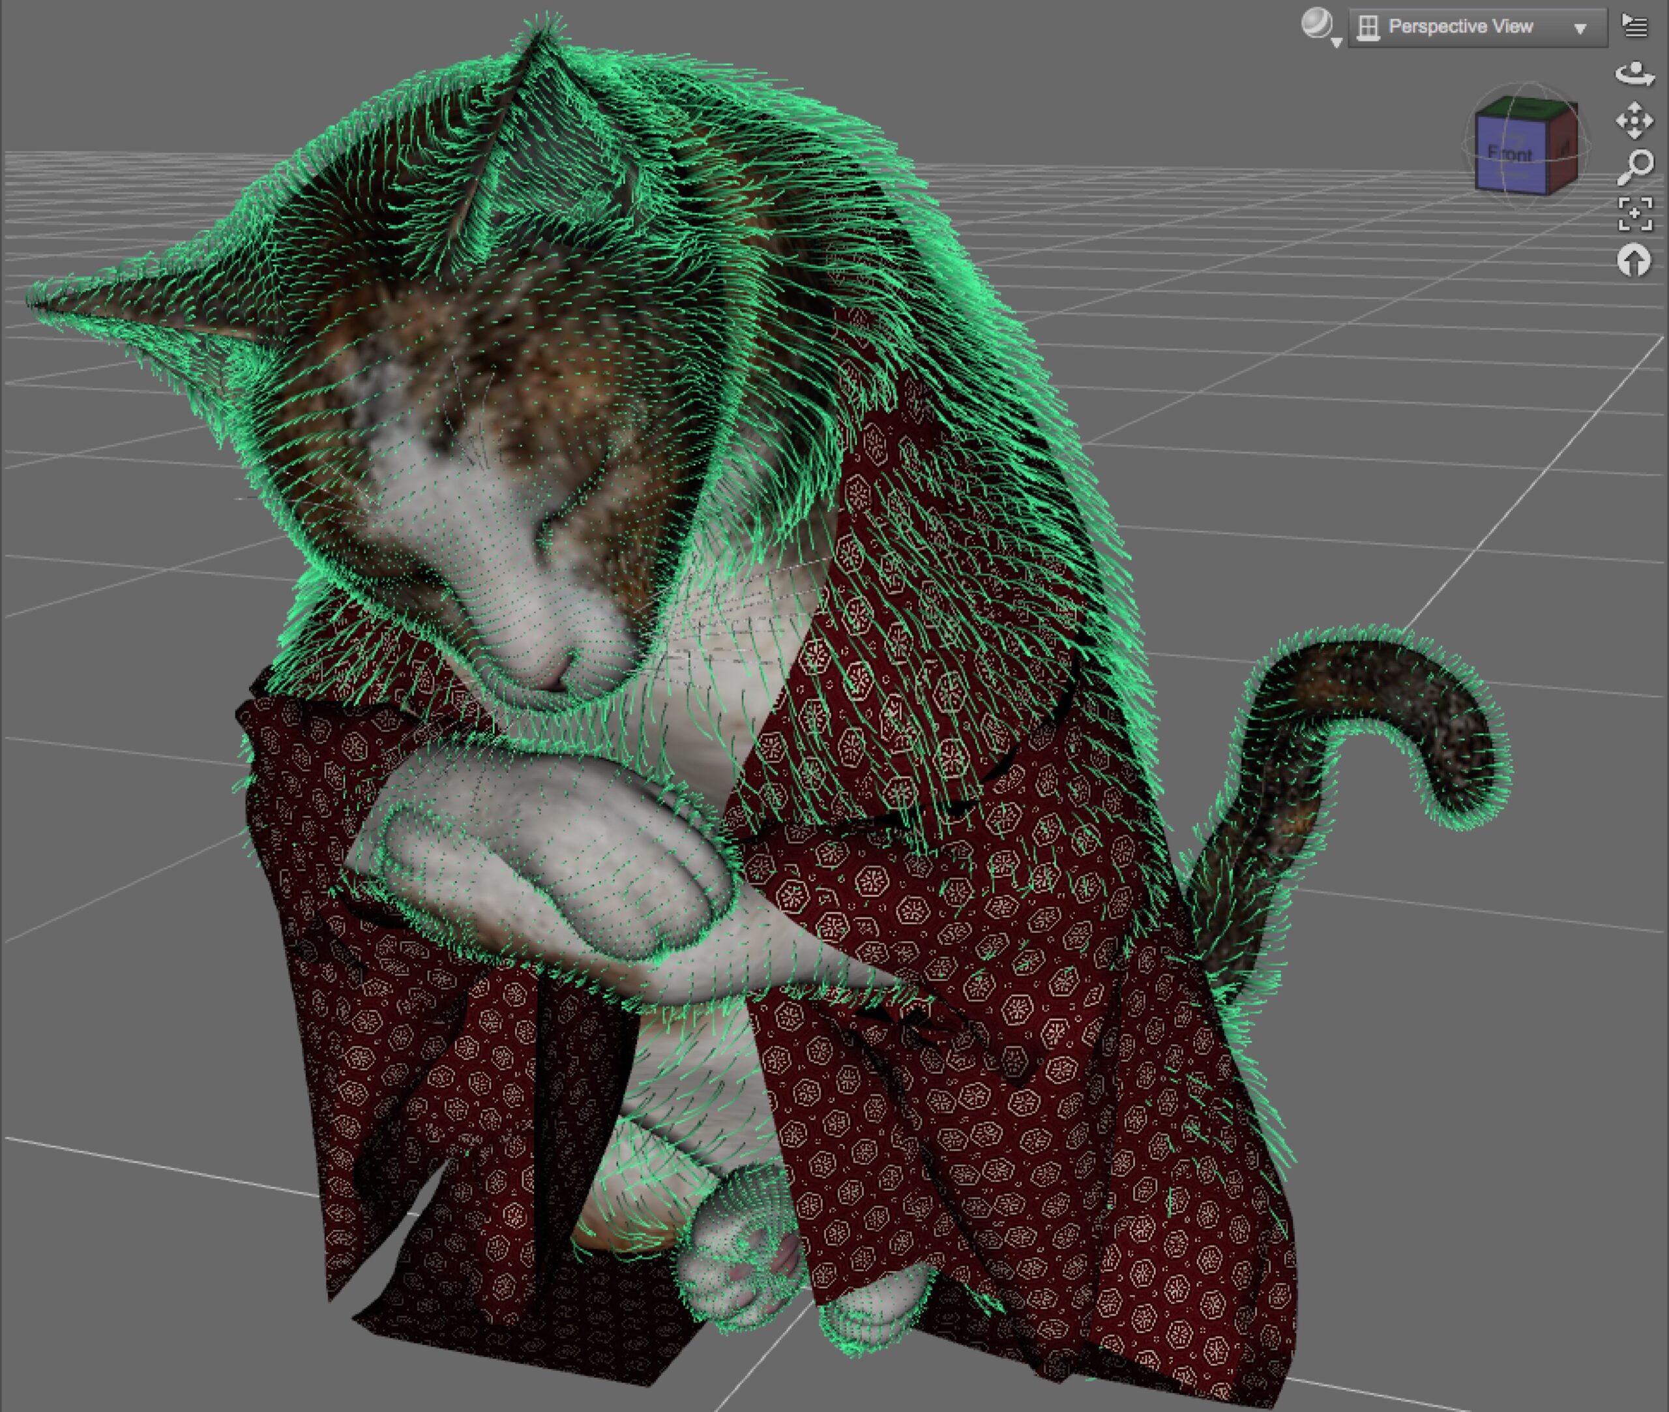This screenshot has height=1412, width=1669.
Task: Open the viewport options menu icon
Action: coord(1634,27)
